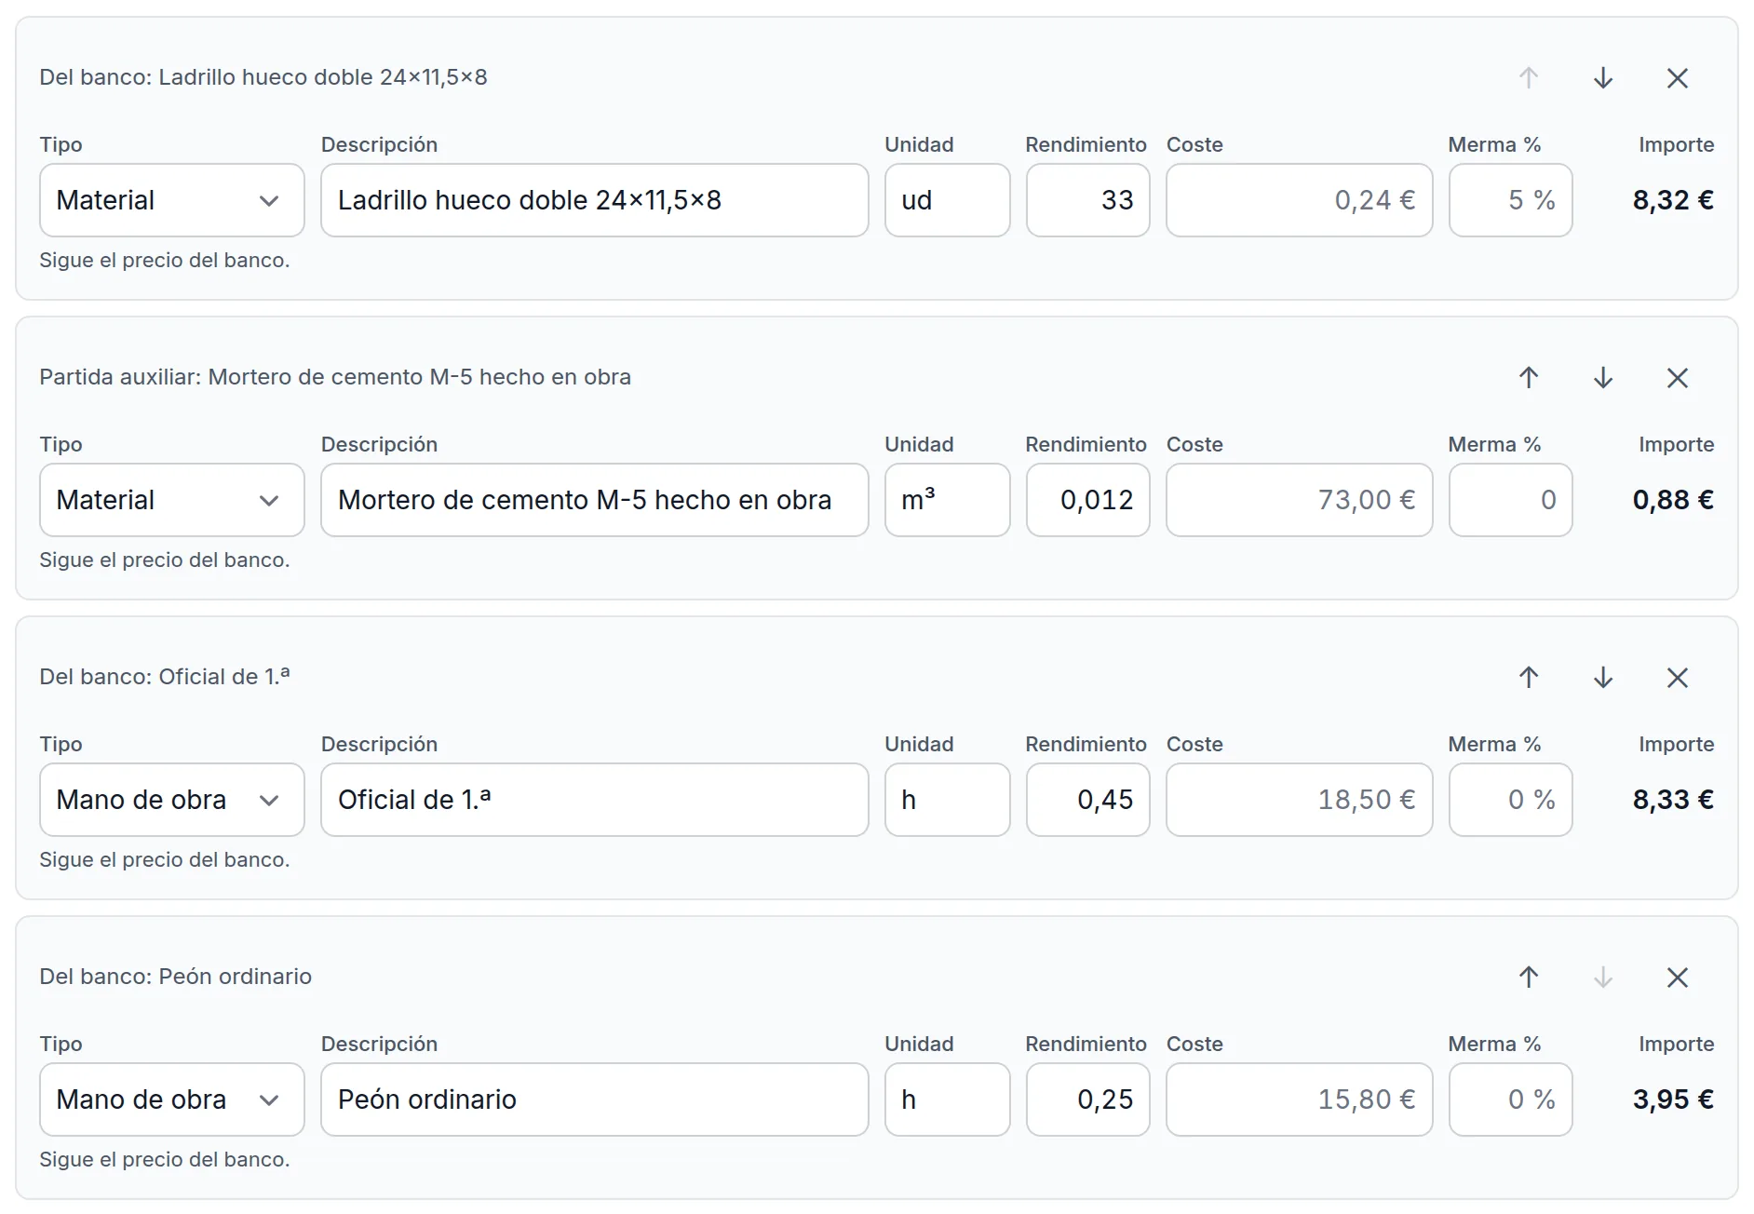The image size is (1754, 1214).
Task: Click the Merma field of Oficial de 1.ª
Action: (x=1510, y=800)
